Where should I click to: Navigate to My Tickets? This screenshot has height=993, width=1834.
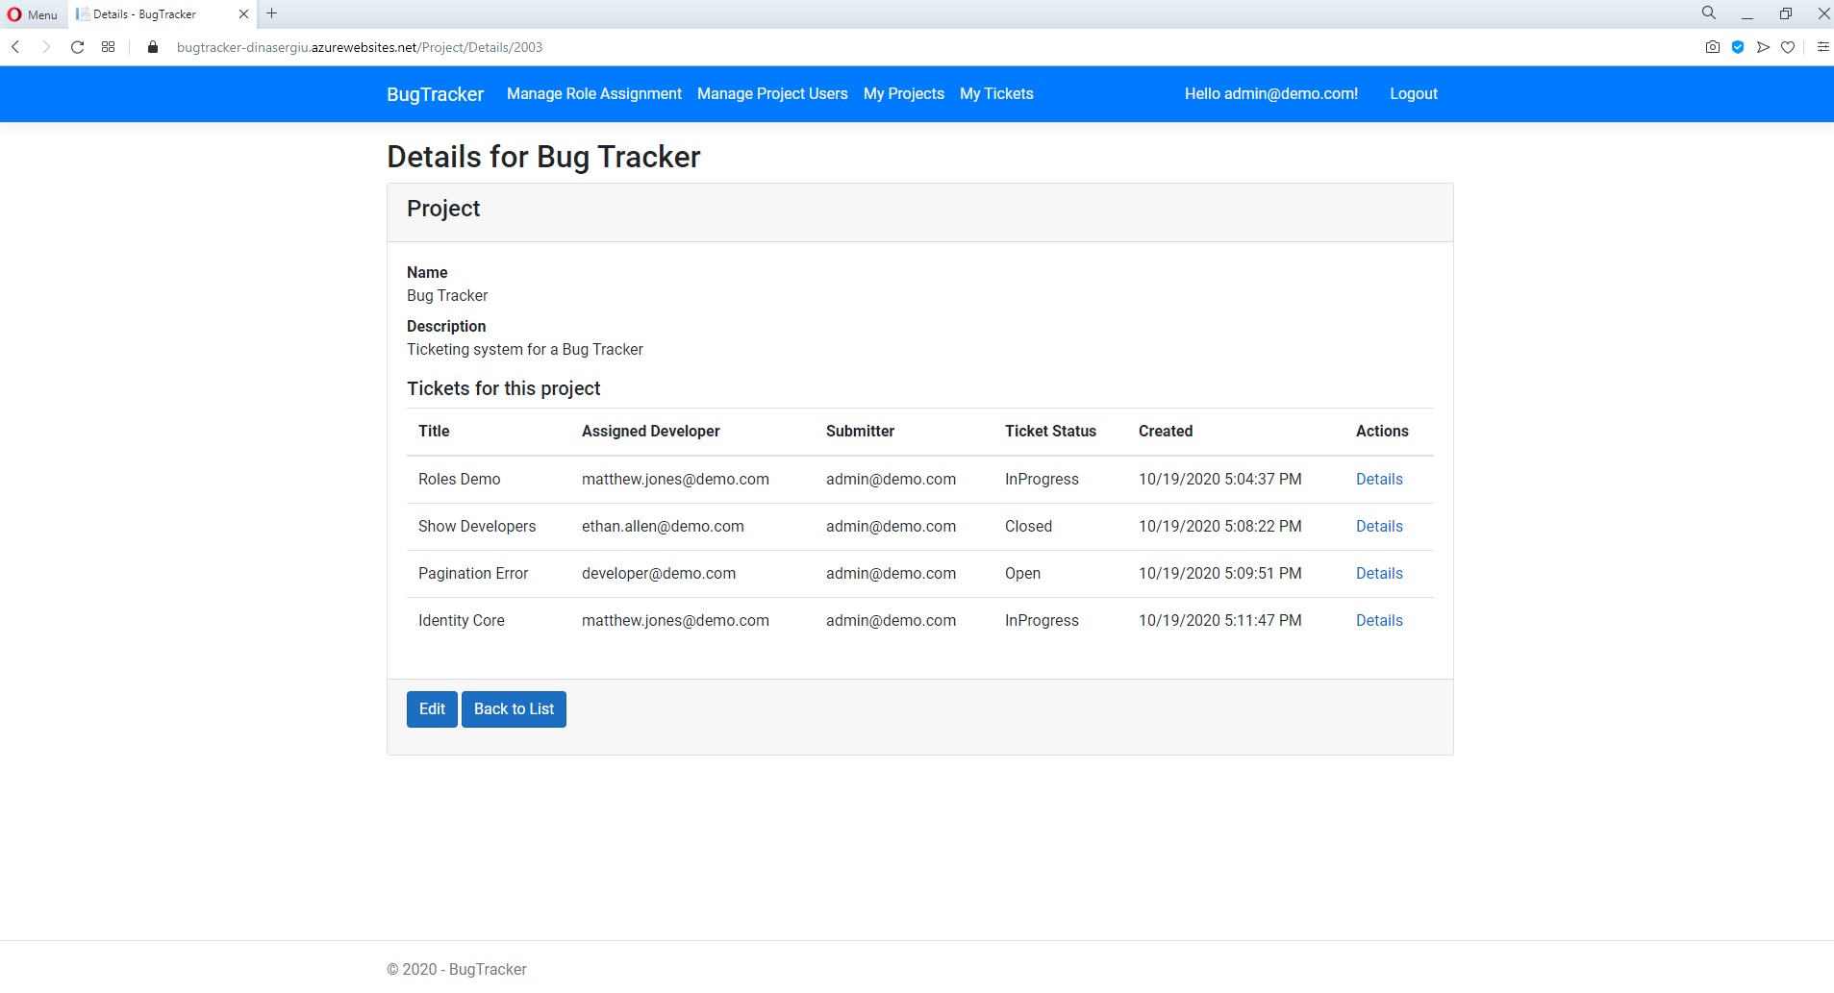[995, 93]
